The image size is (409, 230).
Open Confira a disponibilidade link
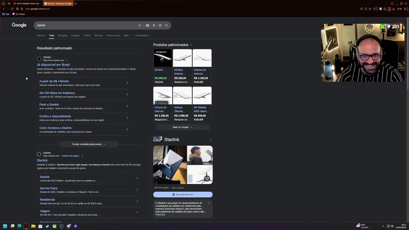[55, 116]
